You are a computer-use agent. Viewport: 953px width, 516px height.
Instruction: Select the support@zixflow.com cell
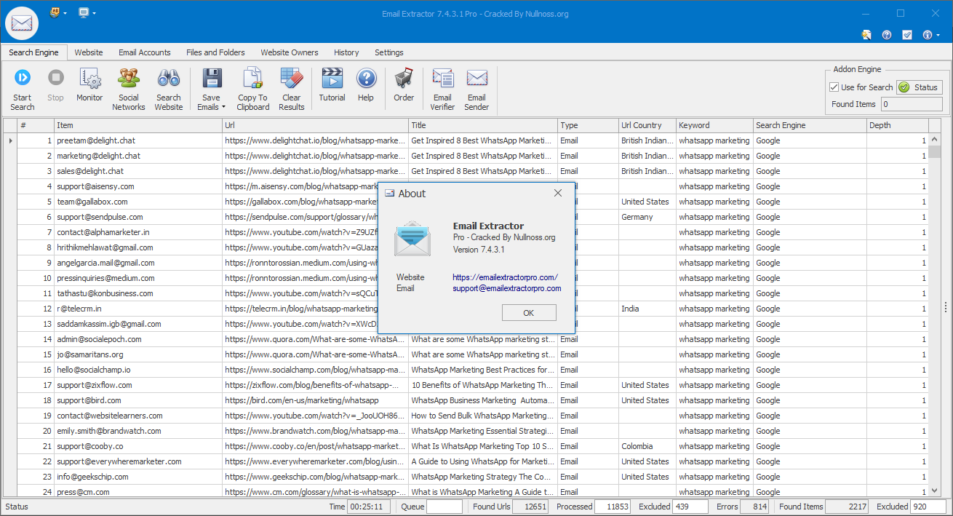click(138, 385)
